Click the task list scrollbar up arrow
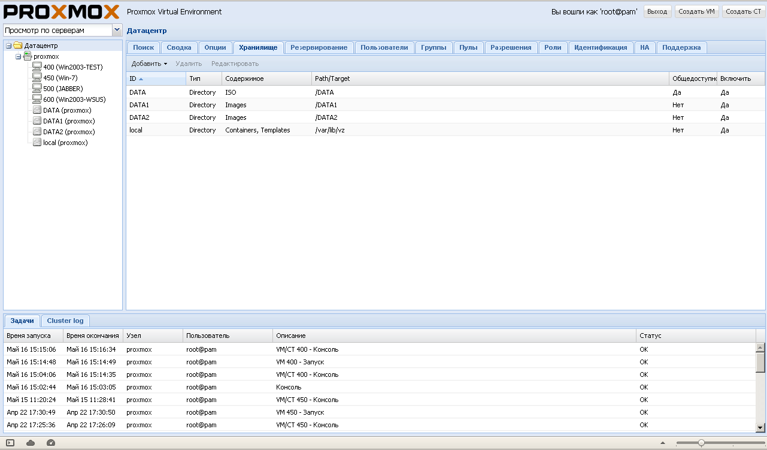 760,348
